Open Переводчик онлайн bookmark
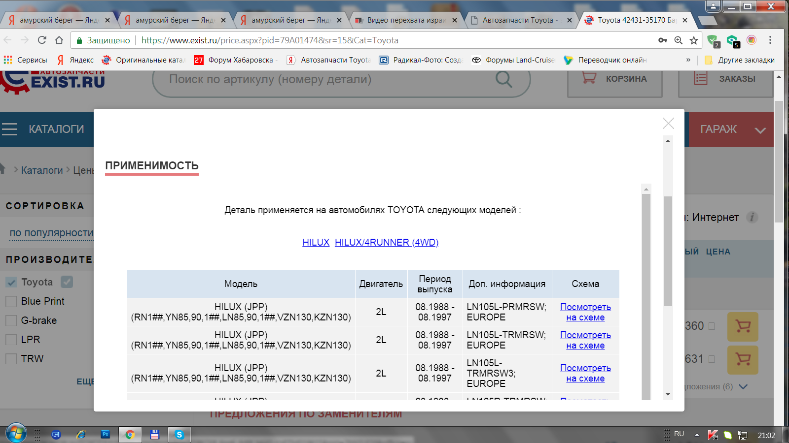This screenshot has height=443, width=789. 606,60
